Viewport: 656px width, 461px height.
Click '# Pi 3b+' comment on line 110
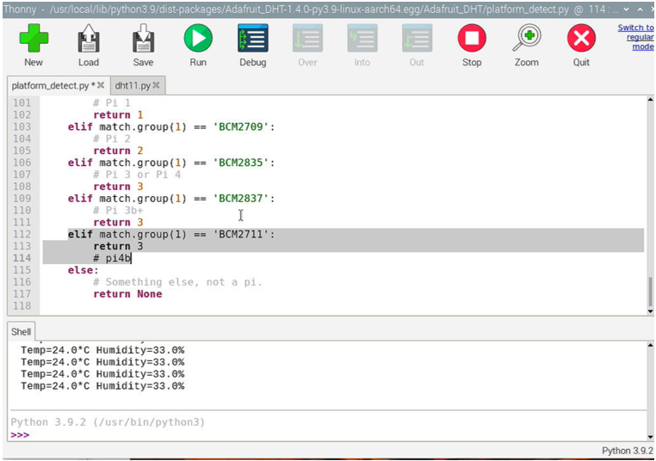[118, 211]
